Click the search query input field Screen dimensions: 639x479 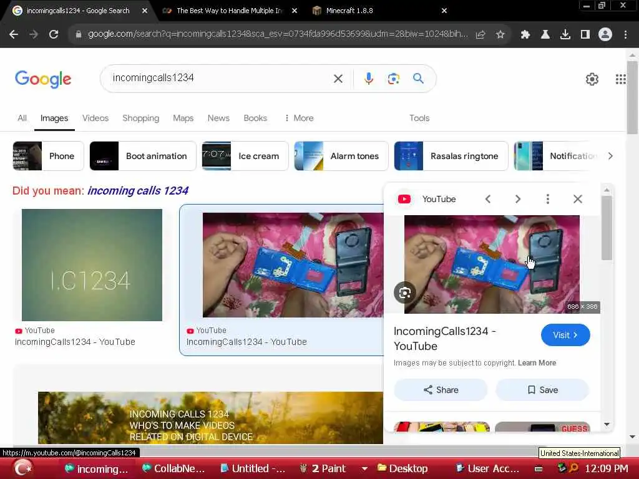pyautogui.click(x=218, y=78)
